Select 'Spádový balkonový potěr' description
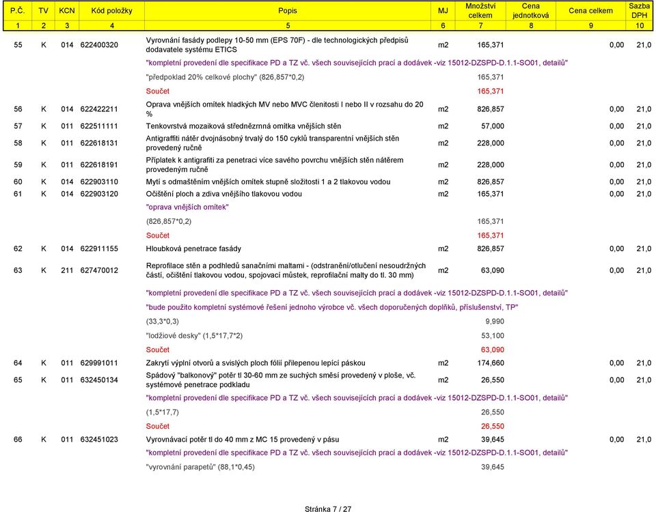 pyautogui.click(x=281, y=380)
